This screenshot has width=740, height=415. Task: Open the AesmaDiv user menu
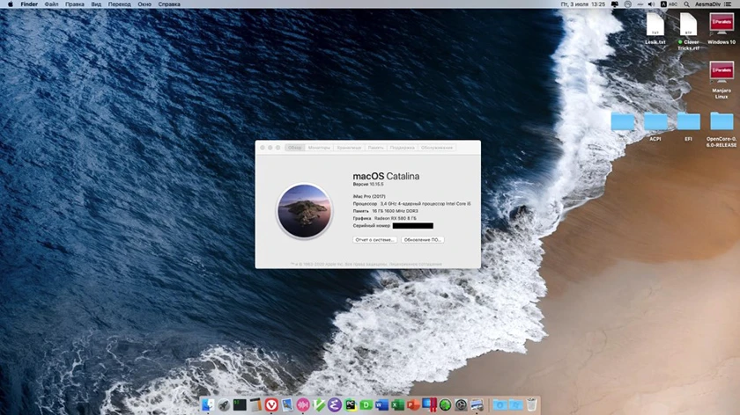707,4
